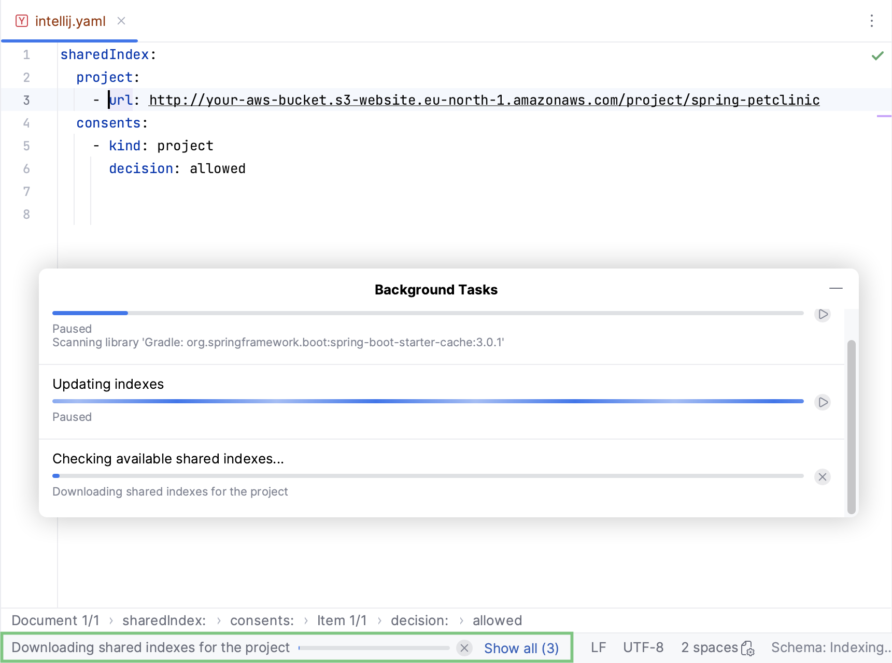Screen dimensions: 892x663
Task: Open the UTF-8 encoding selector
Action: (x=643, y=647)
